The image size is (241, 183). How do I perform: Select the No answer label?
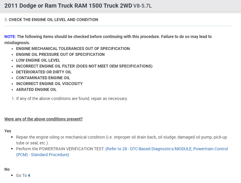tap(7, 169)
